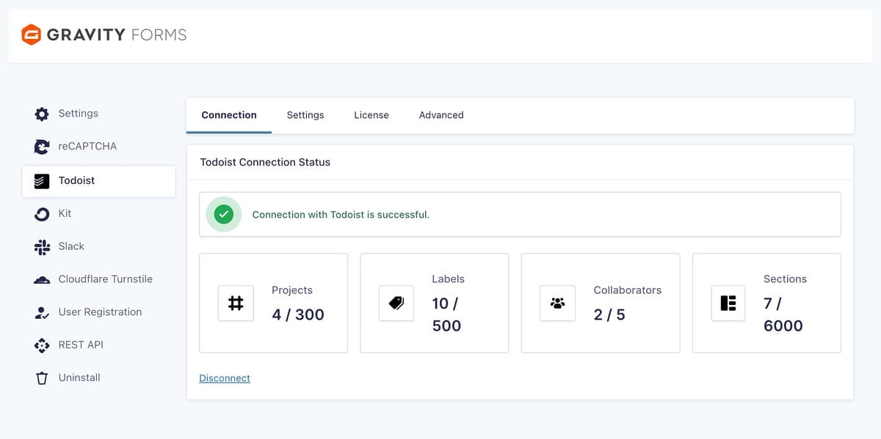Select the Cloudflare Turnstile cloud icon
Image resolution: width=881 pixels, height=439 pixels.
(42, 280)
